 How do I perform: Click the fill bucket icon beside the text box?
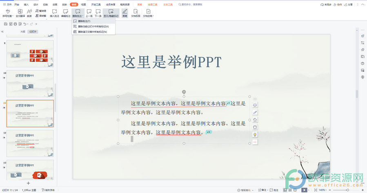point(255,120)
